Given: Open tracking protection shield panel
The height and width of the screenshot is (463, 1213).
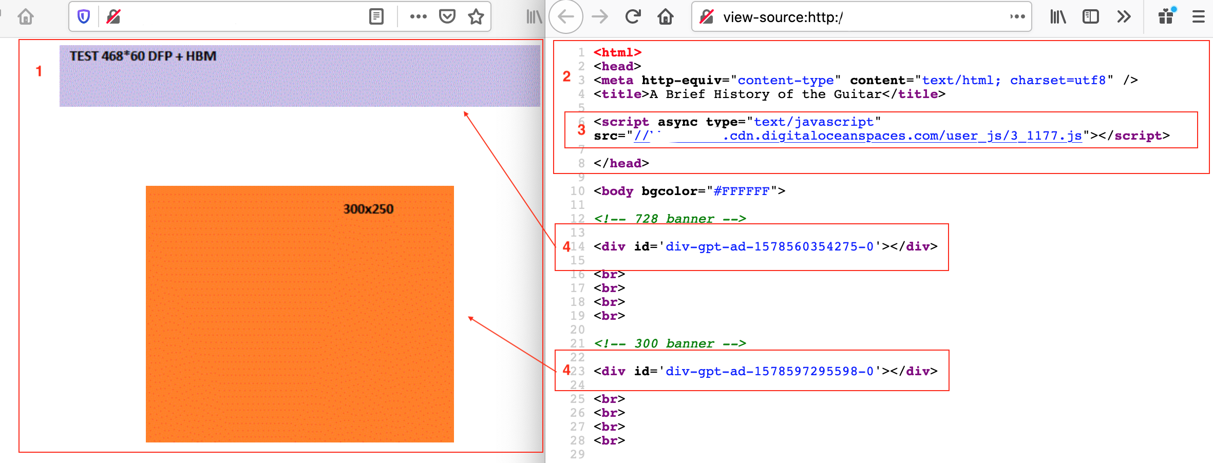Looking at the screenshot, I should pyautogui.click(x=84, y=17).
